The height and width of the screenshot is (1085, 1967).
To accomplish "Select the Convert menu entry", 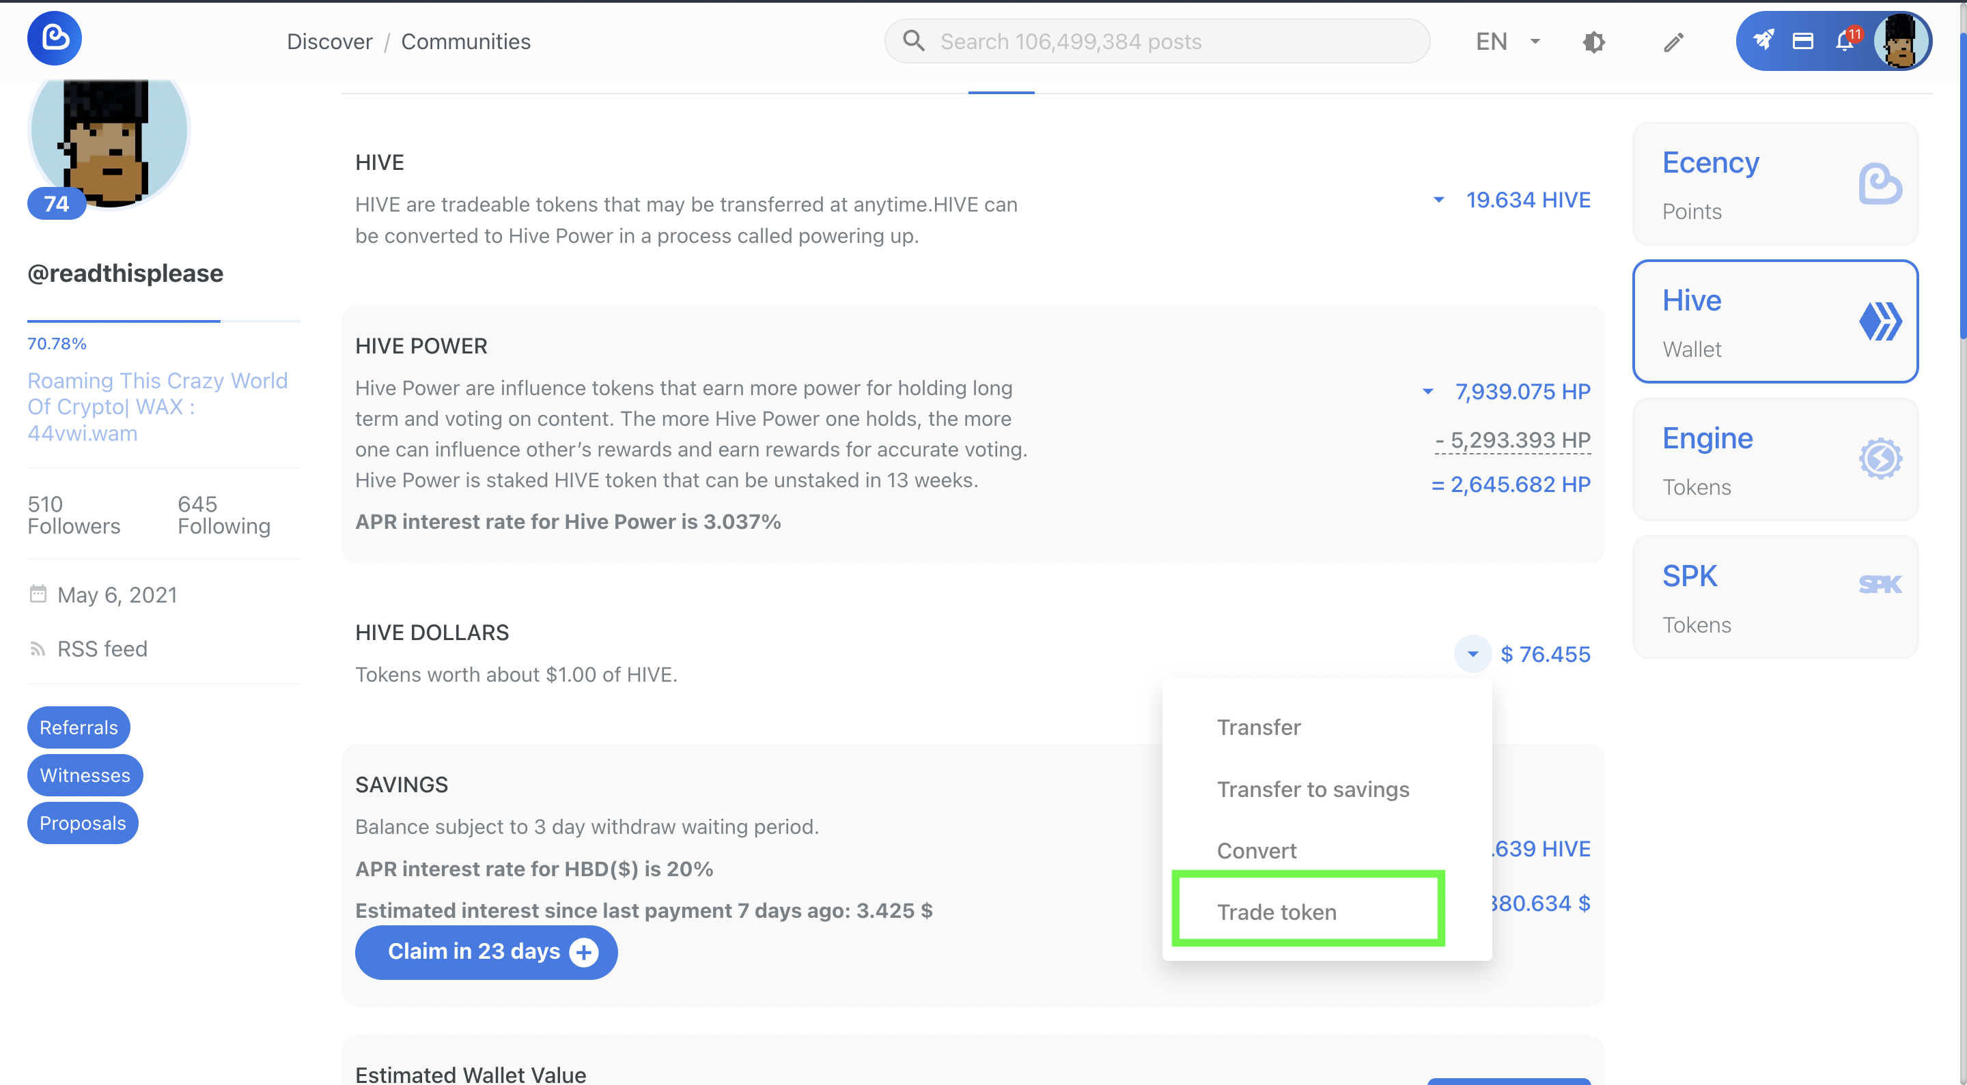I will coord(1257,851).
